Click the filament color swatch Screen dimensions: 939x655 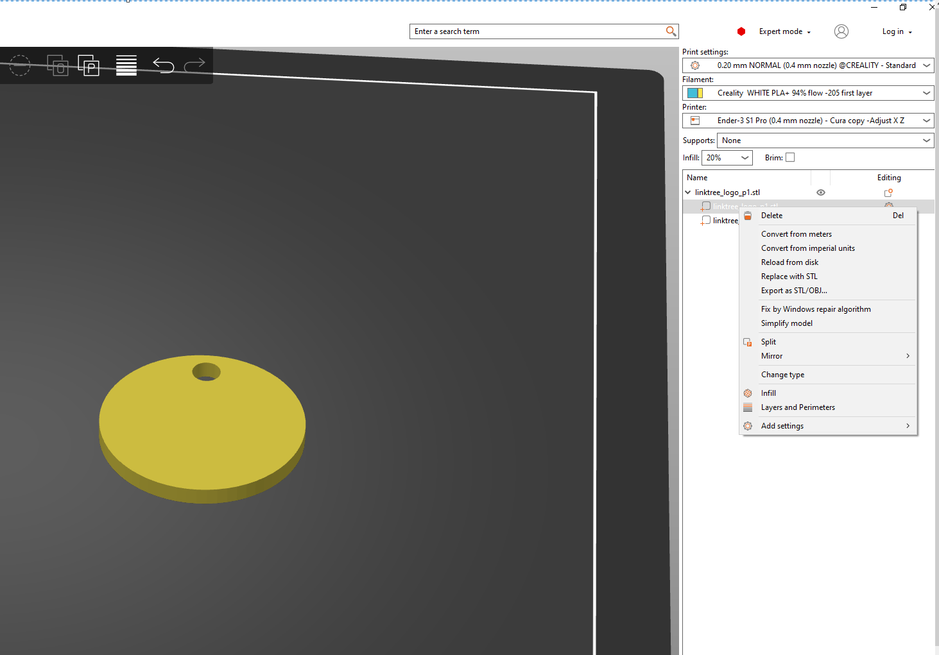(x=695, y=93)
